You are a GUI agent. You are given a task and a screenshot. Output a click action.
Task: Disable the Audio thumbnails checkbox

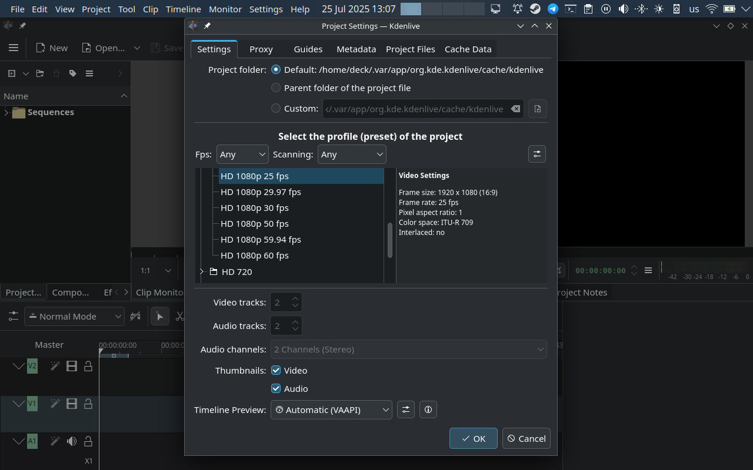[x=276, y=388]
